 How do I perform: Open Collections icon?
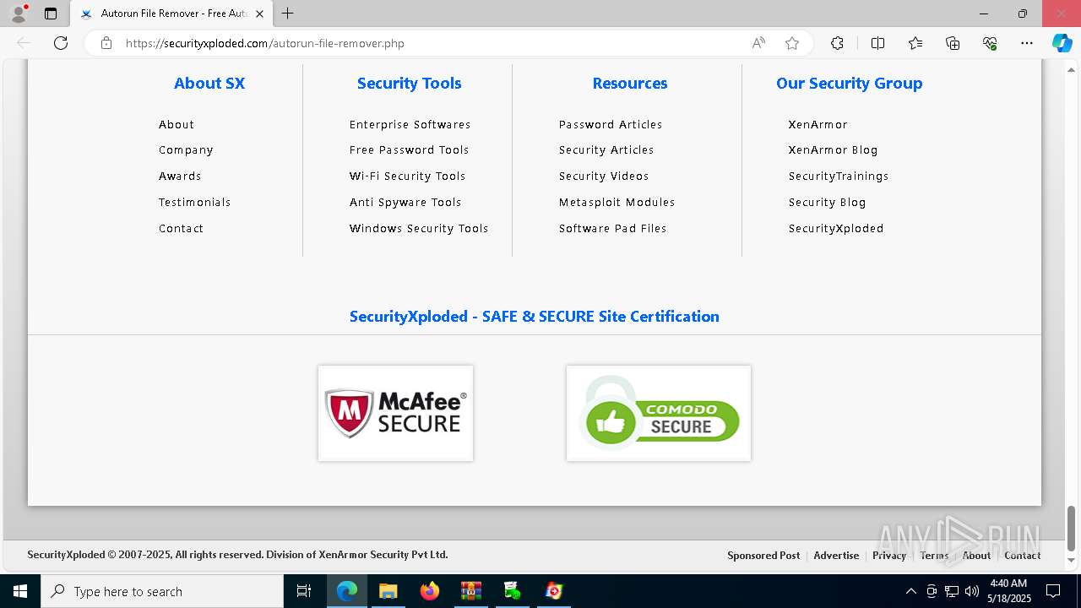coord(953,43)
